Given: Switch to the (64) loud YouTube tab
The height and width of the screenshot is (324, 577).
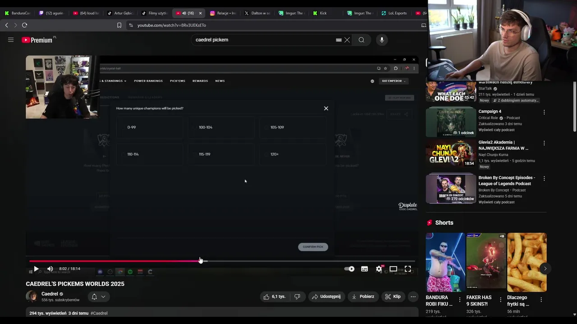Looking at the screenshot, I should [x=86, y=13].
